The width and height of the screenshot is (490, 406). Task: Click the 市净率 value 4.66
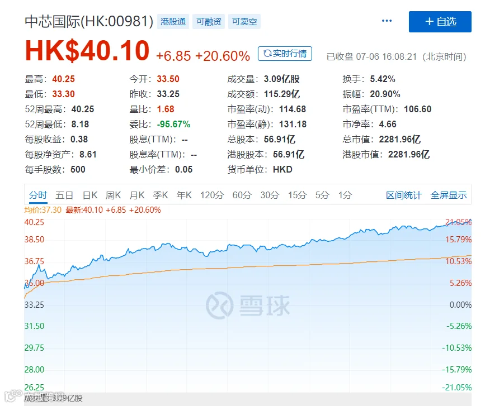point(388,124)
